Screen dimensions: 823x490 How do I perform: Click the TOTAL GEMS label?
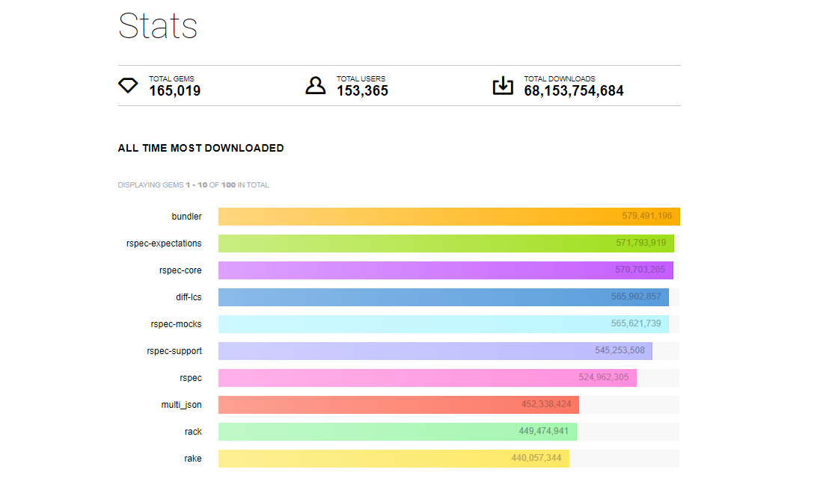coord(171,78)
